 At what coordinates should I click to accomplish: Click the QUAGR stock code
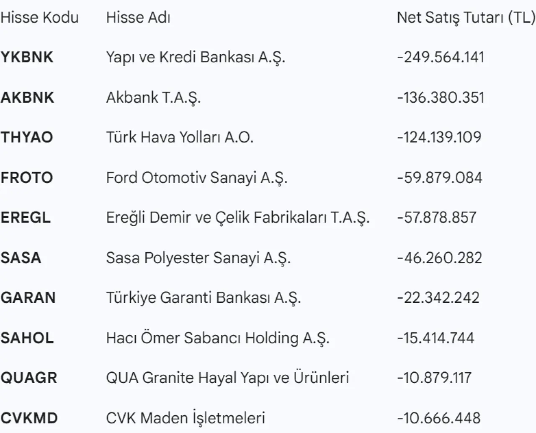pyautogui.click(x=29, y=378)
